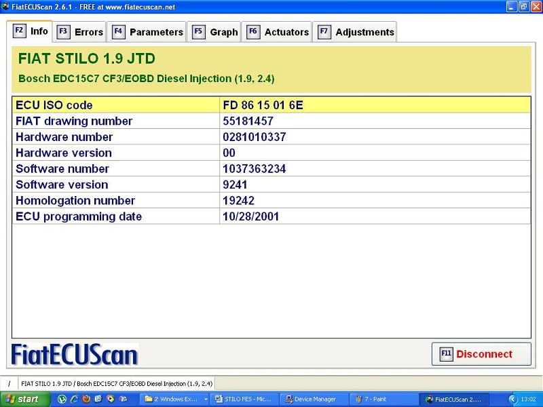
Task: Expand hidden system tray icons
Action: pos(512,400)
